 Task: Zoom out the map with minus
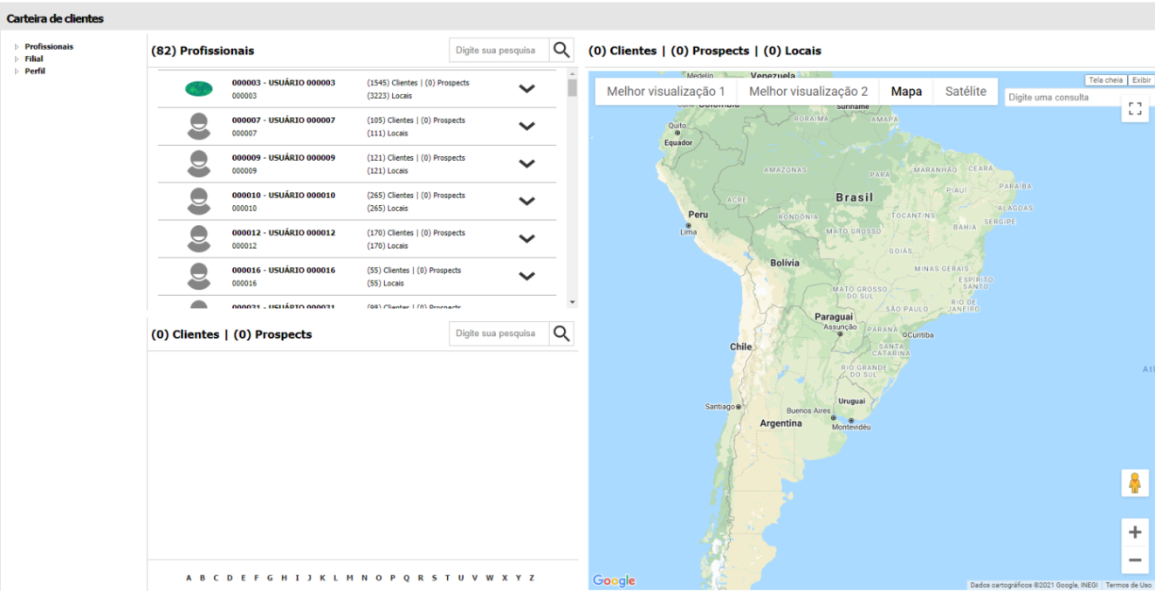click(1135, 560)
